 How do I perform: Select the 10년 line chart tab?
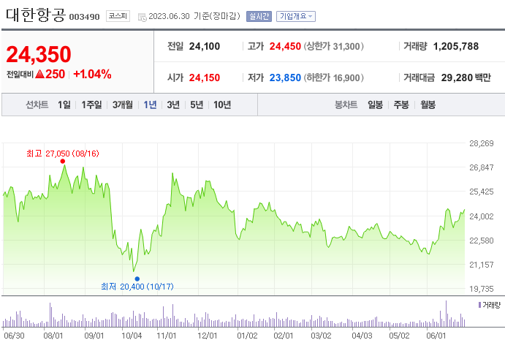[222, 105]
